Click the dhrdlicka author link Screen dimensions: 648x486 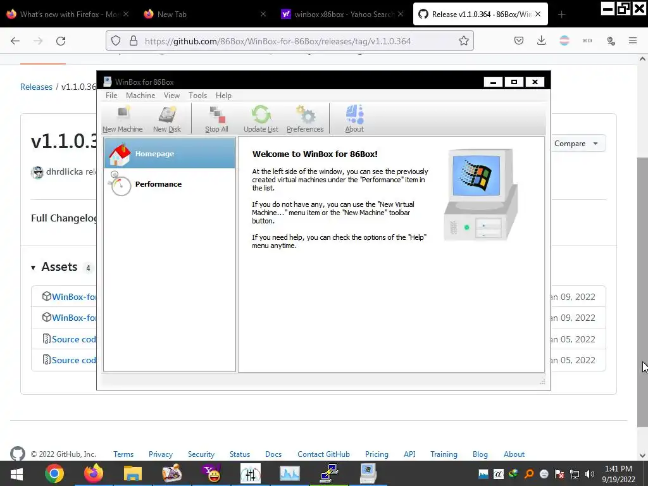click(65, 171)
